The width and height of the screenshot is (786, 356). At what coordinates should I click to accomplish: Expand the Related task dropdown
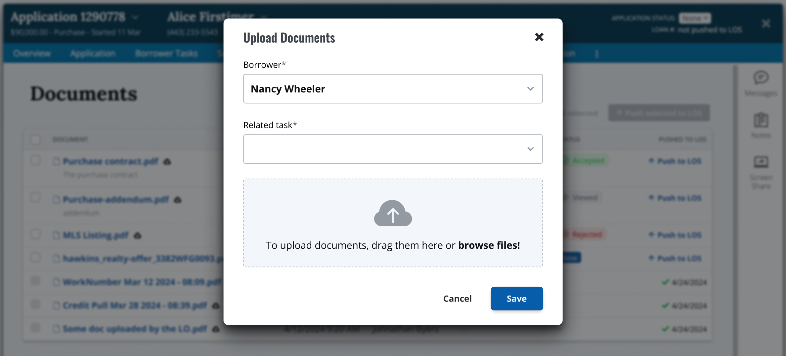pos(393,149)
